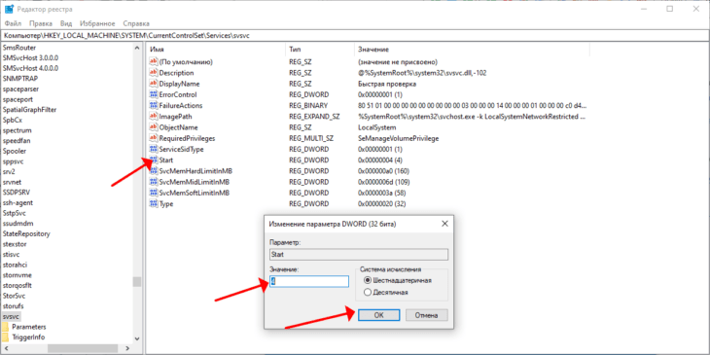Click the Значение input field
Viewport: 710px width, 355px height.
(x=309, y=282)
